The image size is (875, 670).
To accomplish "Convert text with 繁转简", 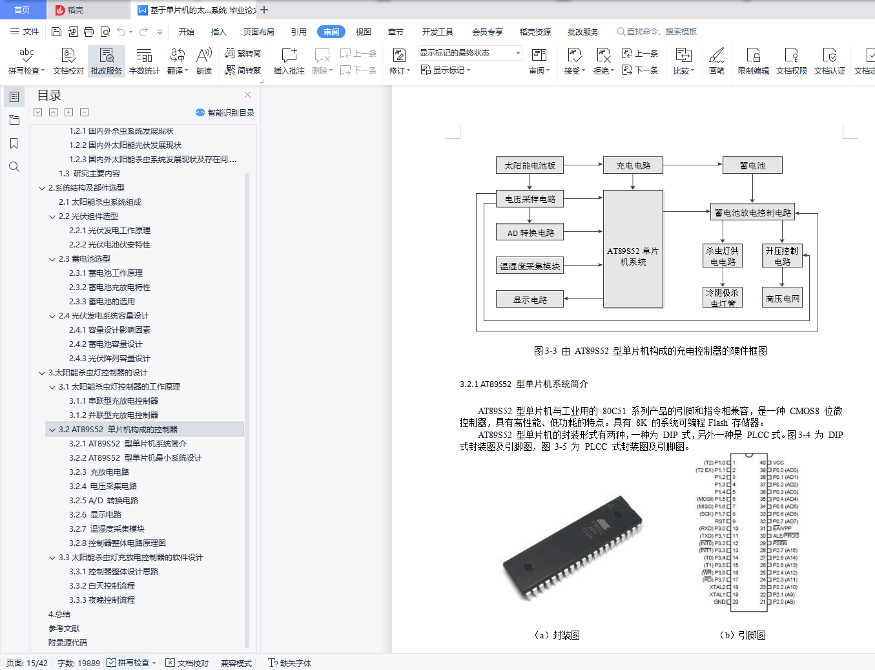I will [x=243, y=54].
